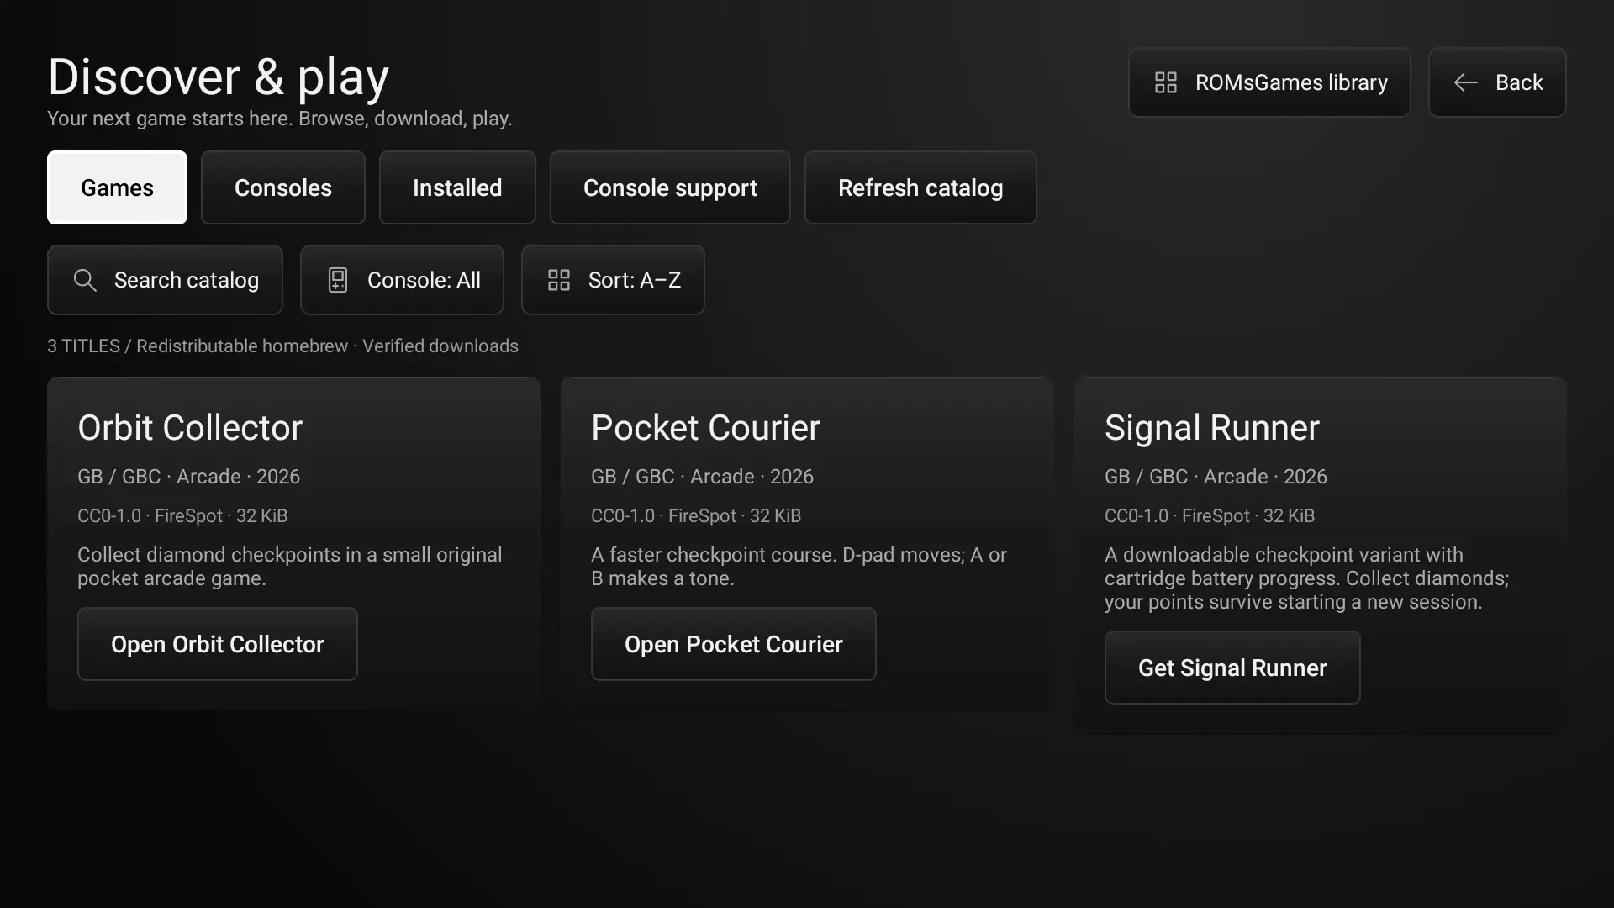Click the handheld console icon beside Console: All
Image resolution: width=1614 pixels, height=908 pixels.
(x=338, y=280)
